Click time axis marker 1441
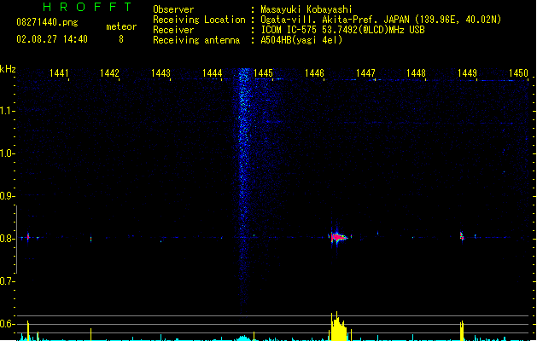This screenshot has width=537, height=341. pyautogui.click(x=59, y=73)
